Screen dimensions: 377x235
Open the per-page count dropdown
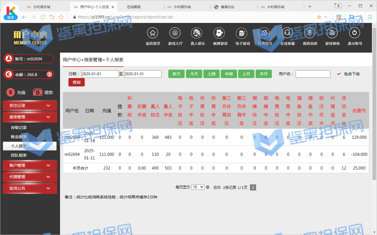point(198,187)
